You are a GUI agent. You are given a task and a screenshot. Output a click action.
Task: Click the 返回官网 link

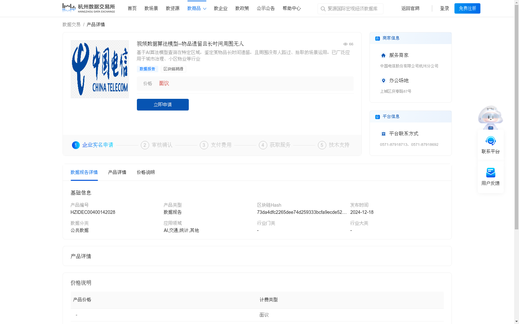click(410, 8)
